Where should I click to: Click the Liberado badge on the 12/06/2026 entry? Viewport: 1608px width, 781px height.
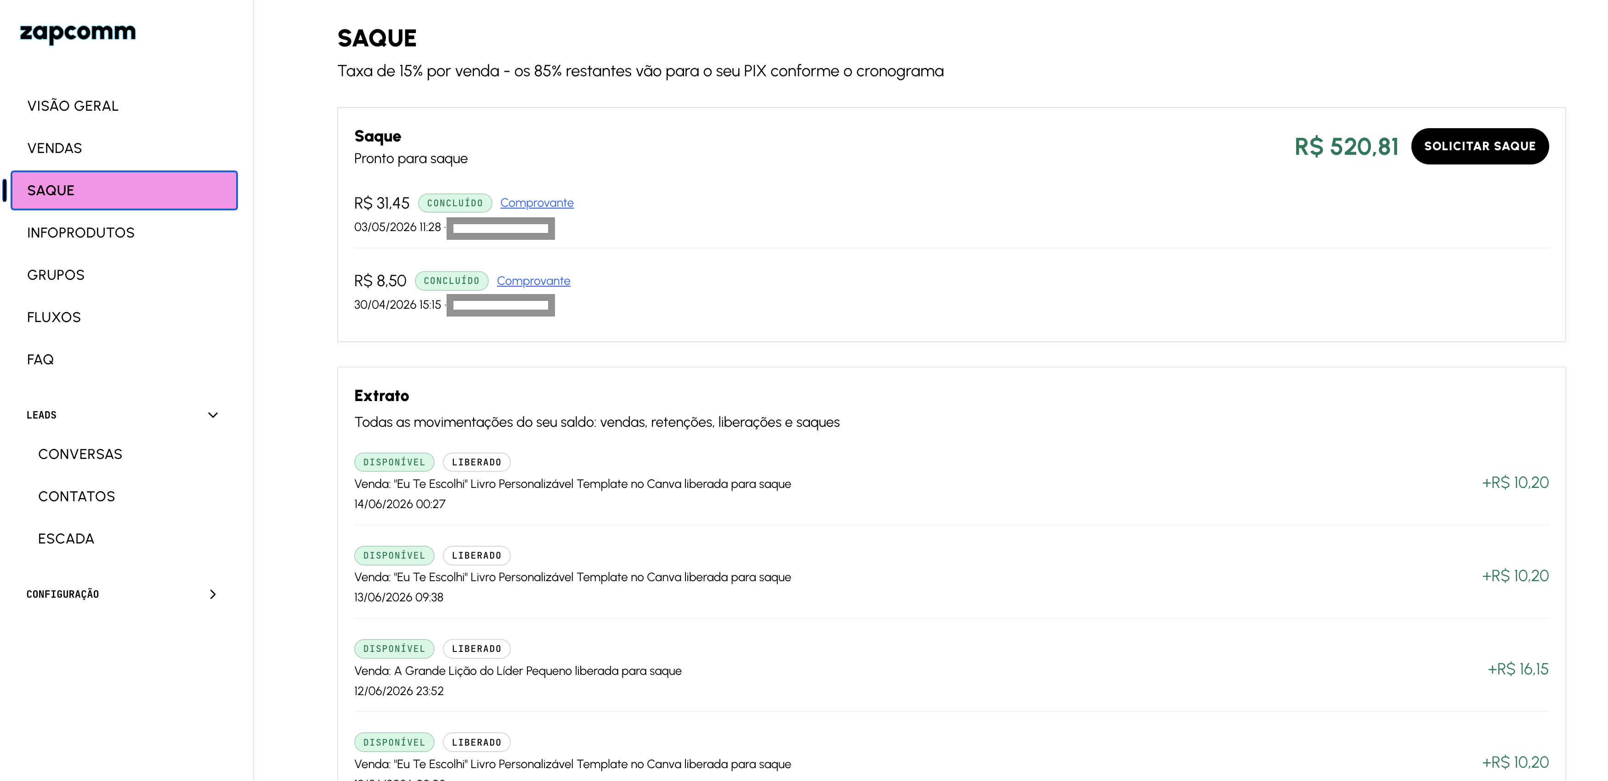tap(477, 649)
